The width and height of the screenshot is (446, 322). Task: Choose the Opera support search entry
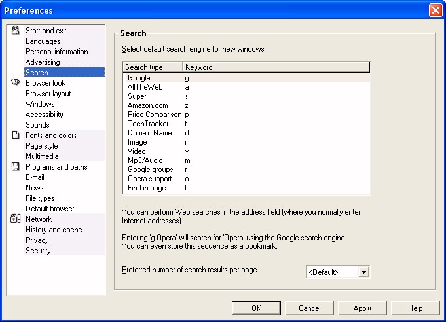pos(247,179)
